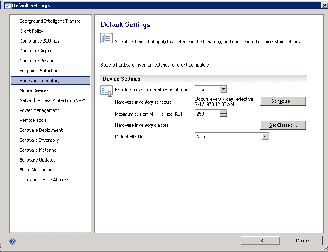Open Software Metering settings

(x=51, y=150)
